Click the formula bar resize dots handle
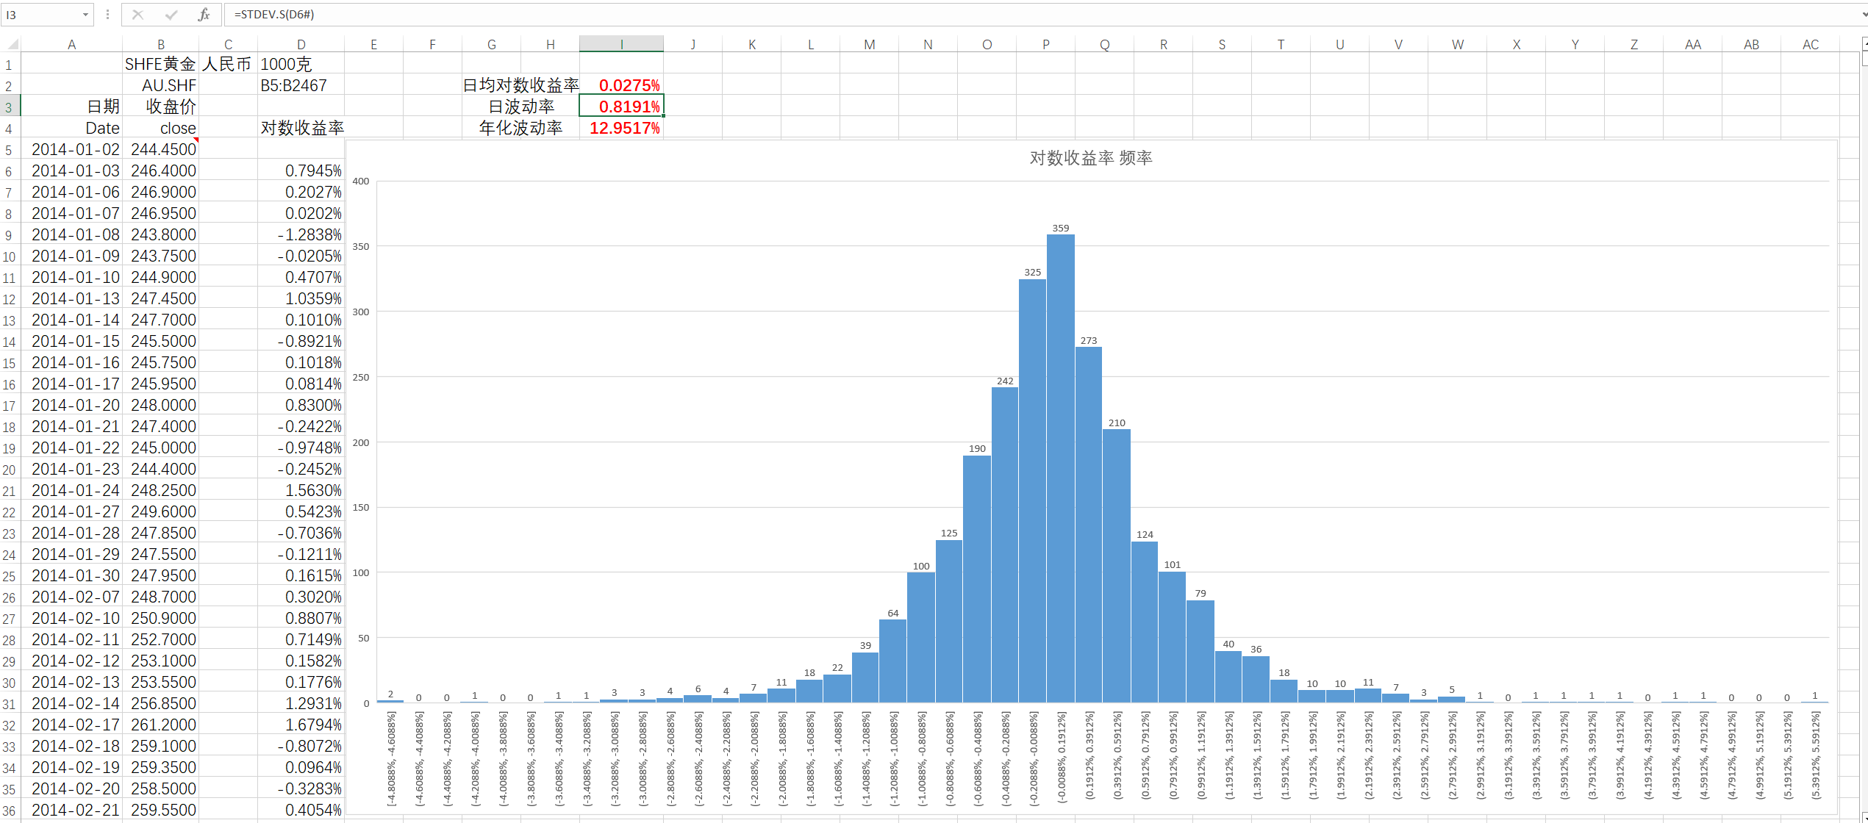The width and height of the screenshot is (1868, 823). (107, 15)
